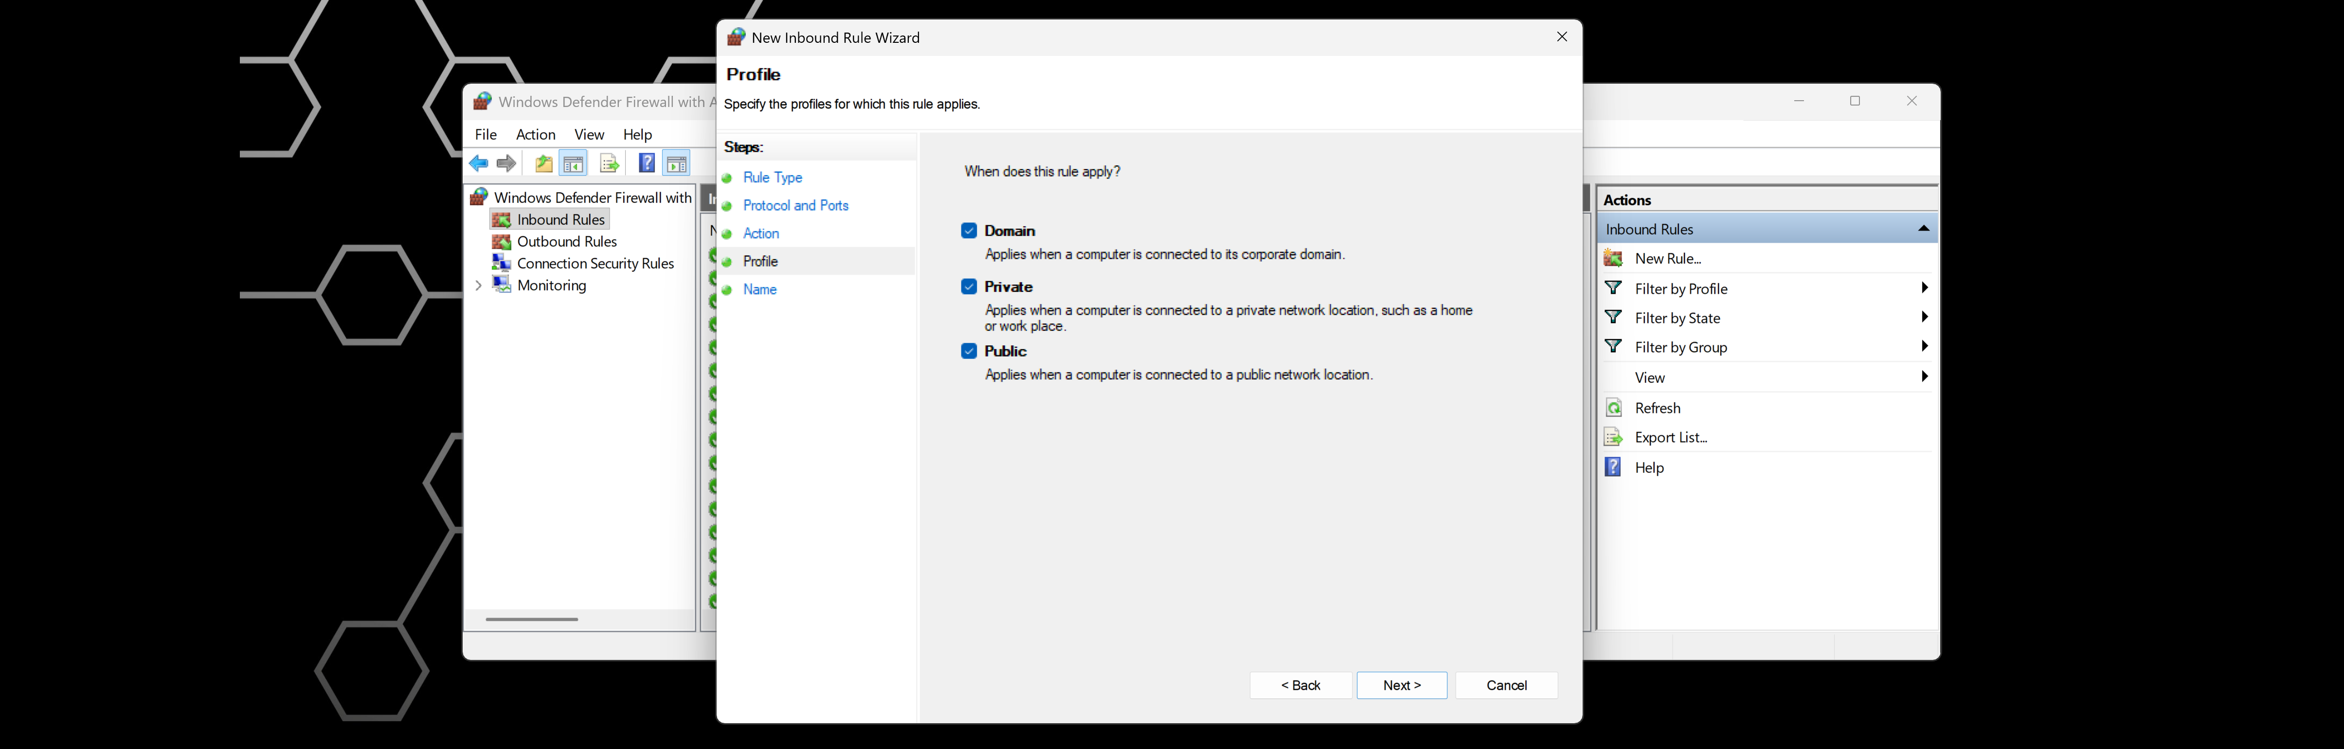The image size is (2344, 749).
Task: Click the Export List toolbar icon
Action: coord(610,164)
